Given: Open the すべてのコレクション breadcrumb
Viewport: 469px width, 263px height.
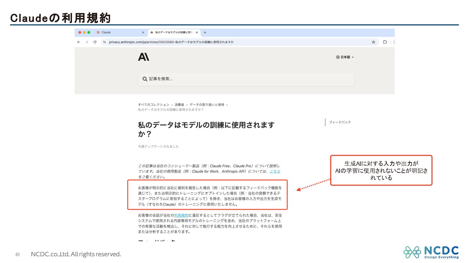Looking at the screenshot, I should 153,105.
